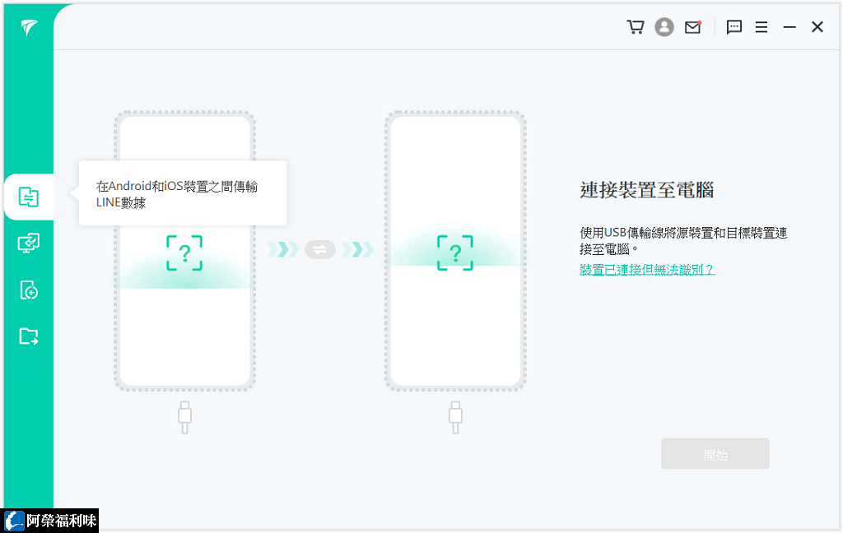Viewport: 843px width, 533px height.
Task: Click the disabled 開始 button
Action: [x=715, y=453]
